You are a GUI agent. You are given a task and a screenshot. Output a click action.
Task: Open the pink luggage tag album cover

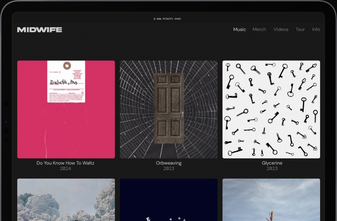pyautogui.click(x=66, y=109)
